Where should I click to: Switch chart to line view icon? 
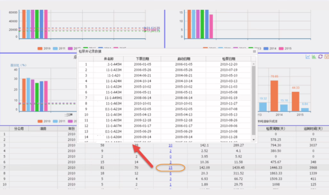[308, 56]
